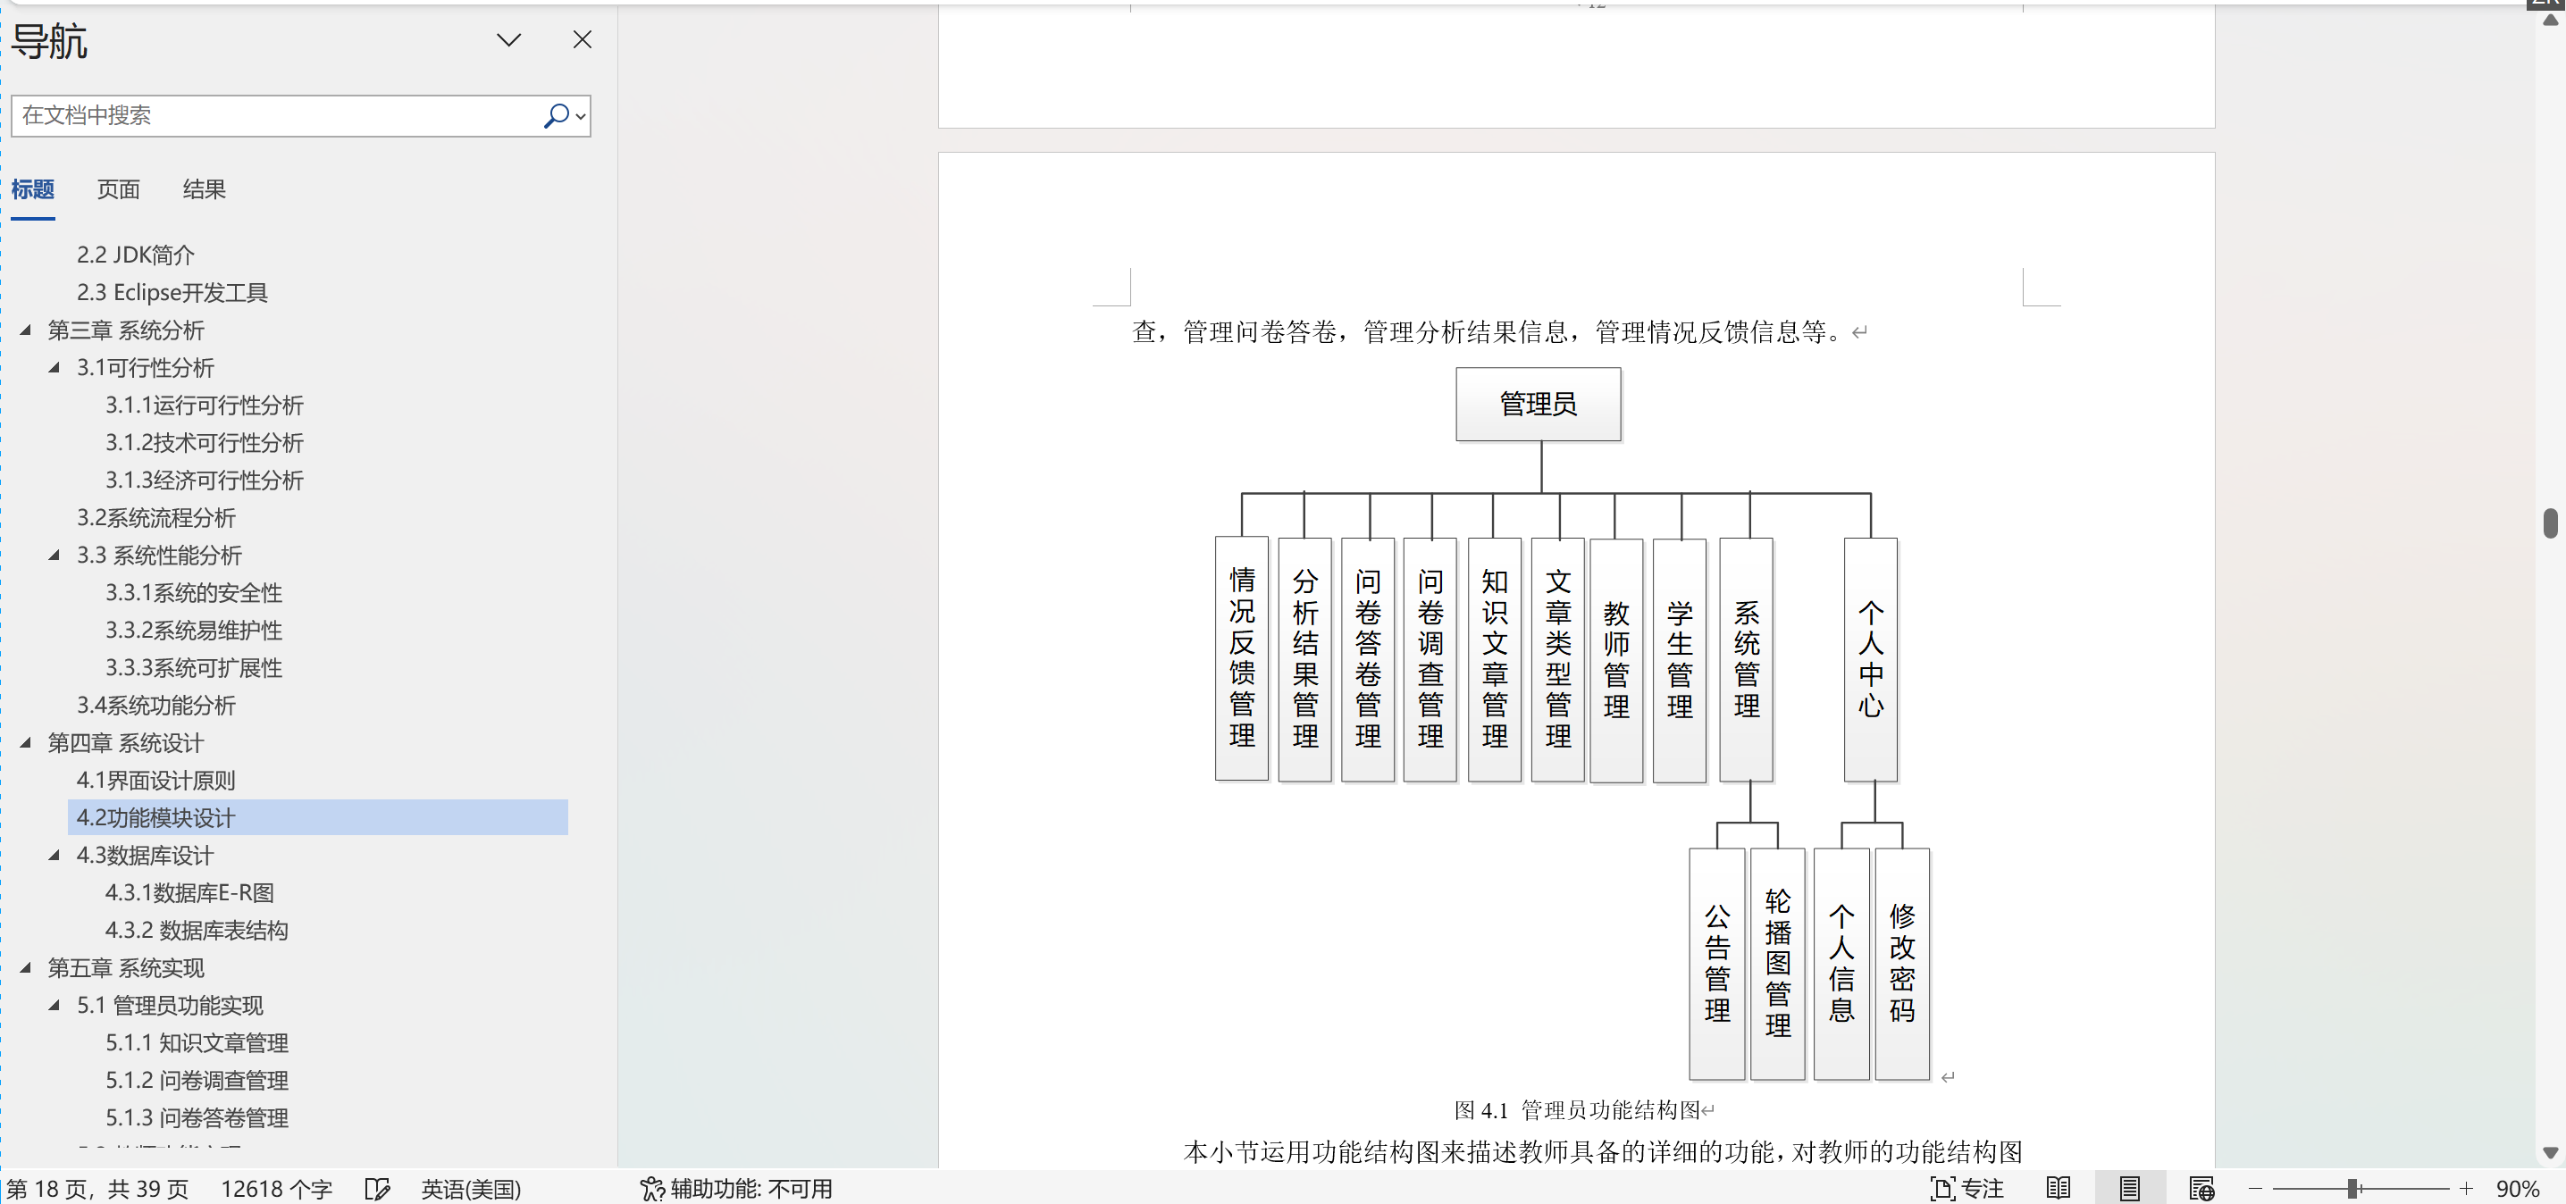The width and height of the screenshot is (2566, 1204).
Task: Click the proofing check icon in status bar
Action: pyautogui.click(x=378, y=1189)
